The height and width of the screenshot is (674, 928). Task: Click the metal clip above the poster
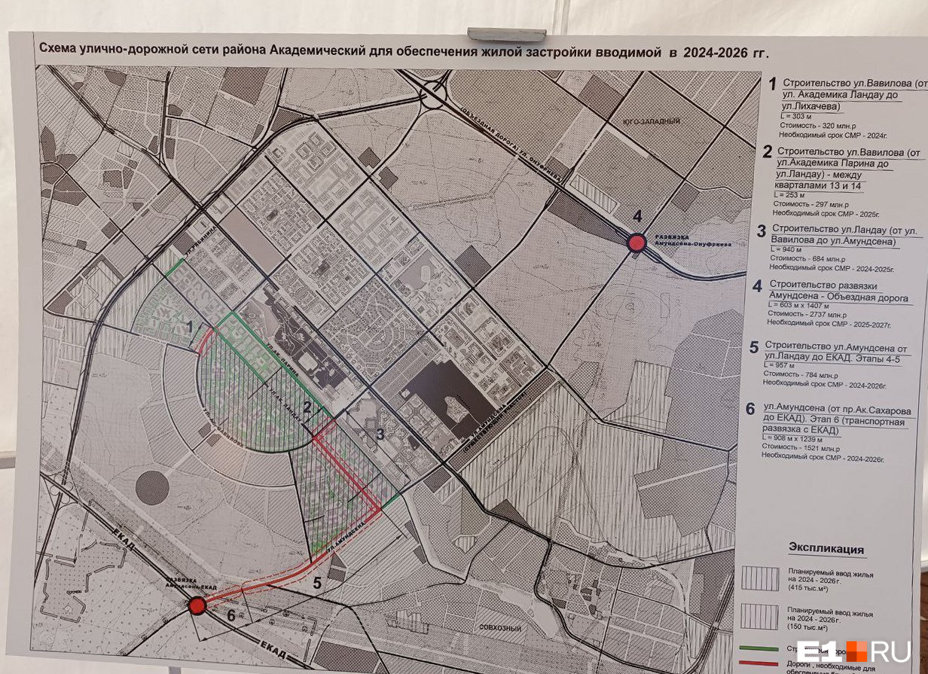pos(506,35)
